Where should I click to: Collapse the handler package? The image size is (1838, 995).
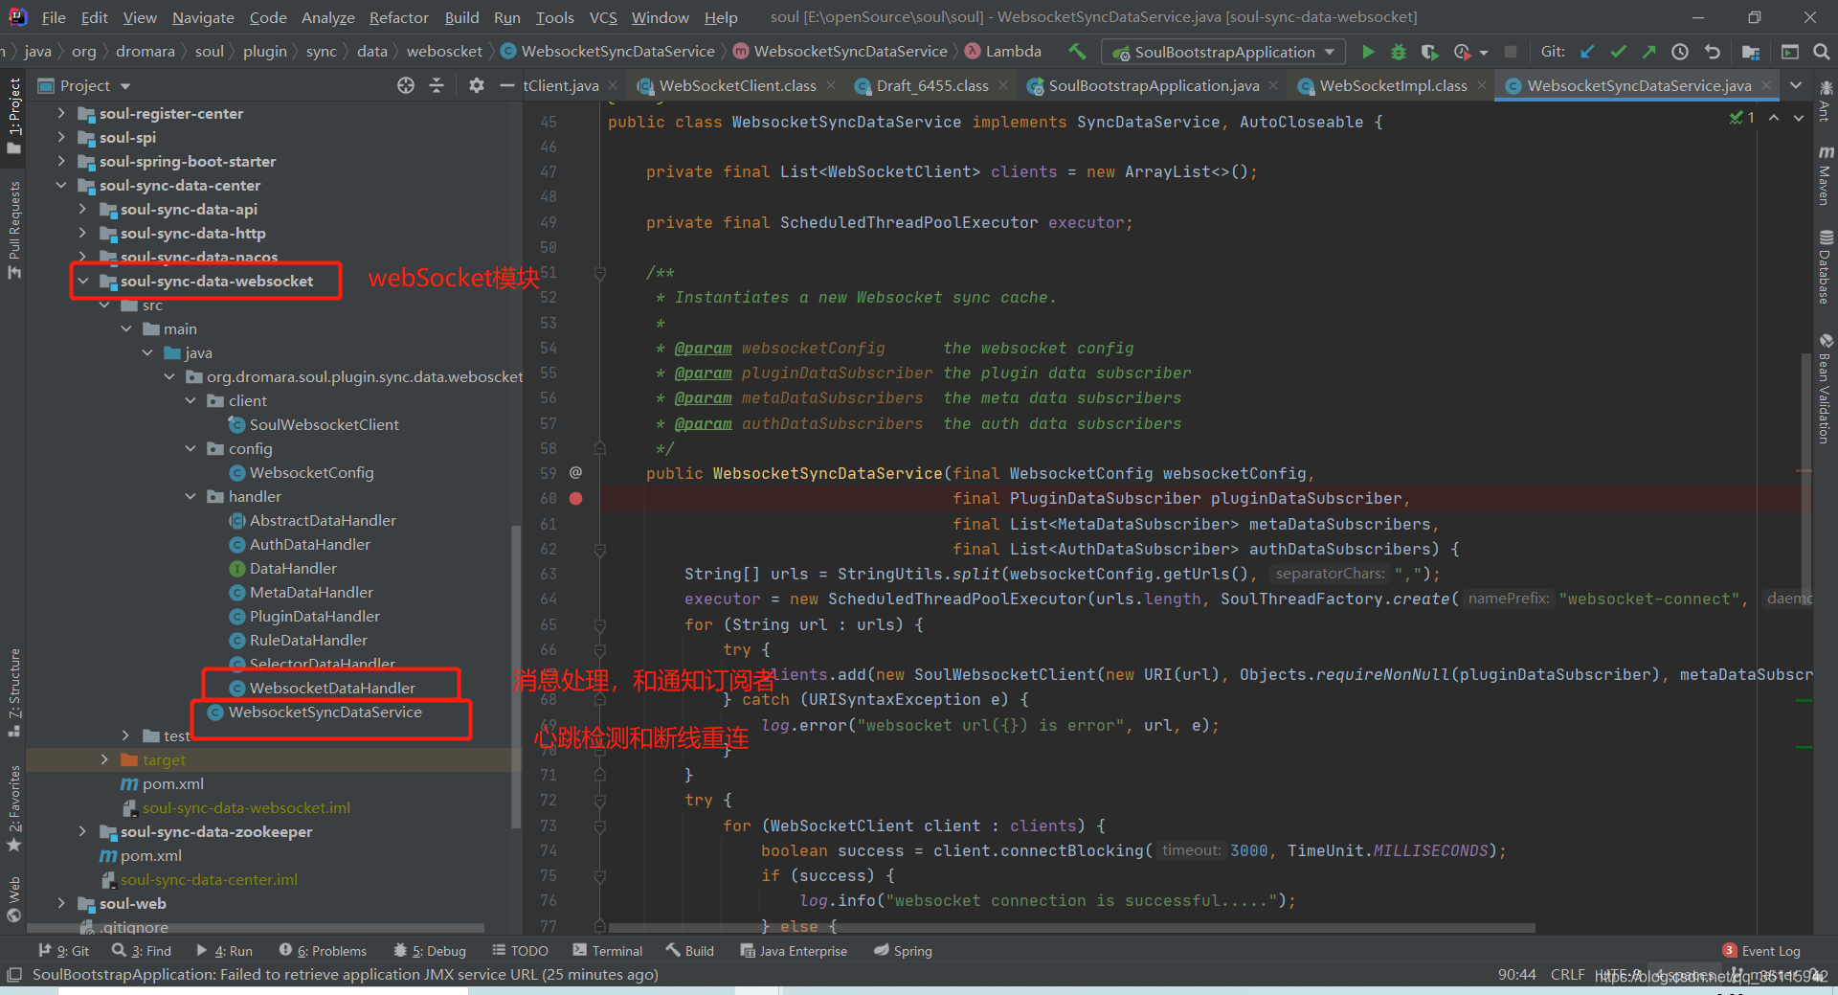[191, 496]
